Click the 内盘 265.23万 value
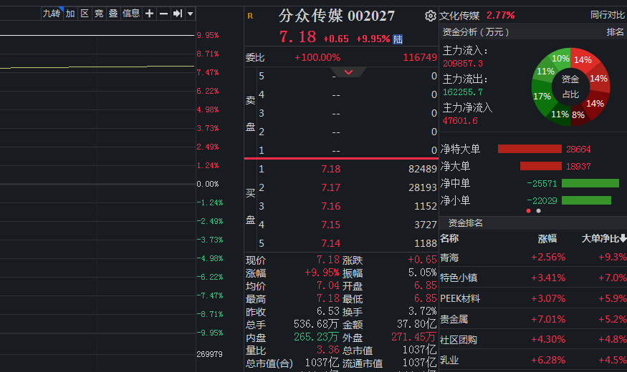Screen dimensions: 627x372 pos(316,337)
